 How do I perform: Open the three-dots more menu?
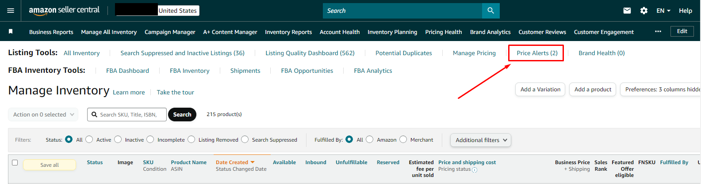[658, 31]
